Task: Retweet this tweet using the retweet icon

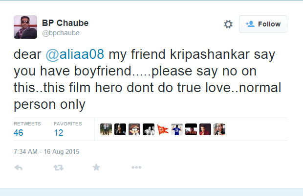Action: pos(59,168)
